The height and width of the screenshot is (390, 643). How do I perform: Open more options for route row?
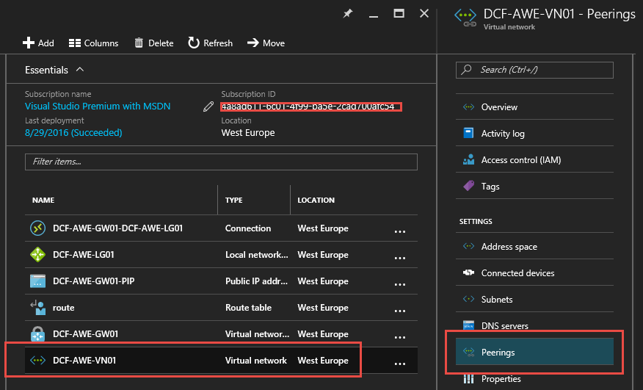[x=400, y=309]
